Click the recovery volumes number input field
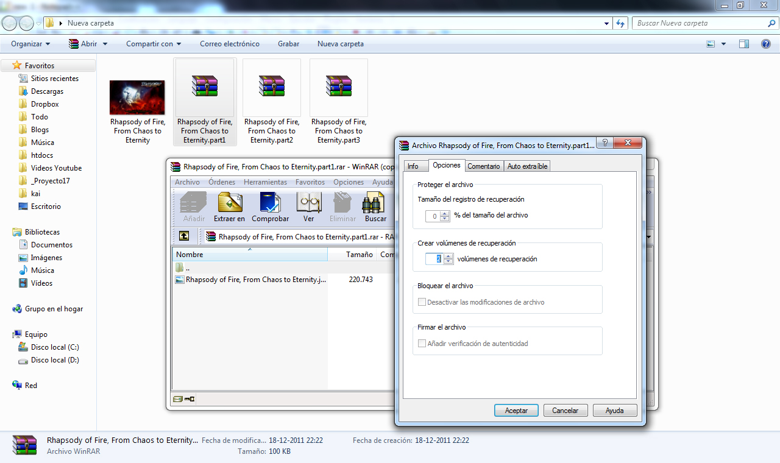This screenshot has width=780, height=463. click(x=434, y=259)
